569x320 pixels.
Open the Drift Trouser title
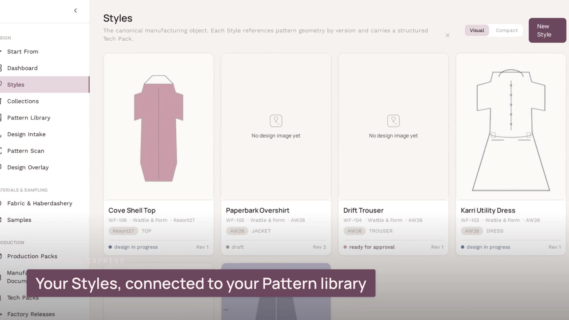pyautogui.click(x=363, y=210)
